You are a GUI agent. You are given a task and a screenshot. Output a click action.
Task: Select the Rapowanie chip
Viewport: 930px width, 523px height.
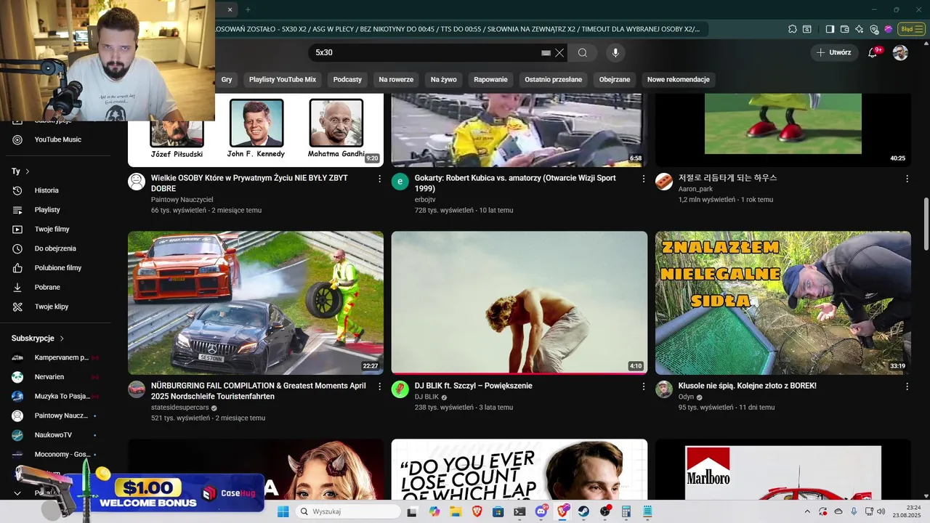[x=490, y=79]
